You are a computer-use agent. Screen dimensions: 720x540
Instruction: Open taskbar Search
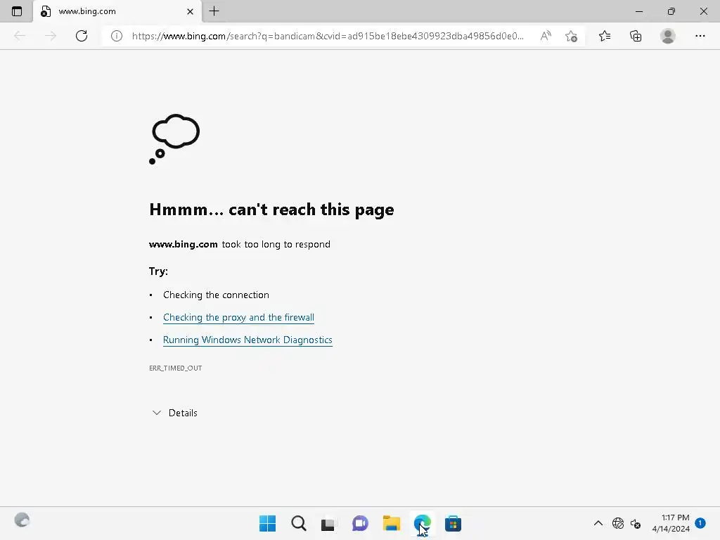point(298,523)
